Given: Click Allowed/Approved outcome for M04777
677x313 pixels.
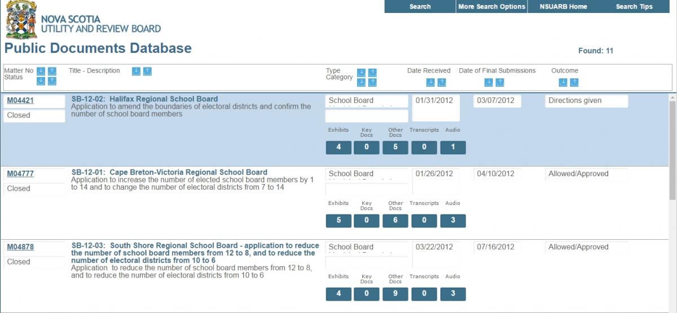Looking at the screenshot, I should coord(586,174).
